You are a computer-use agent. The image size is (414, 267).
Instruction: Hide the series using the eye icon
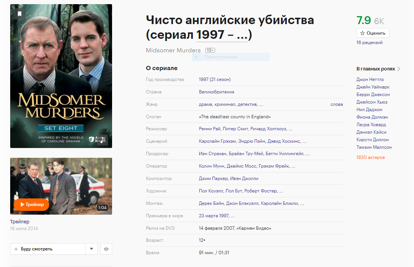coord(106,249)
